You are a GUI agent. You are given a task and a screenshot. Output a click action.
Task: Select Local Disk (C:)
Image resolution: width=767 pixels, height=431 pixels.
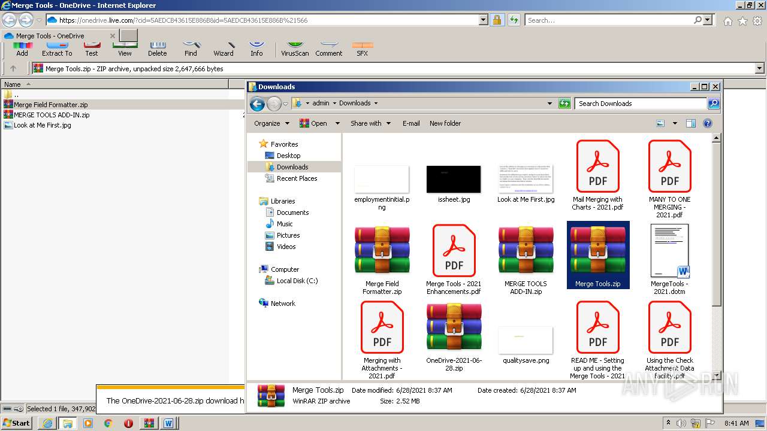click(x=291, y=281)
